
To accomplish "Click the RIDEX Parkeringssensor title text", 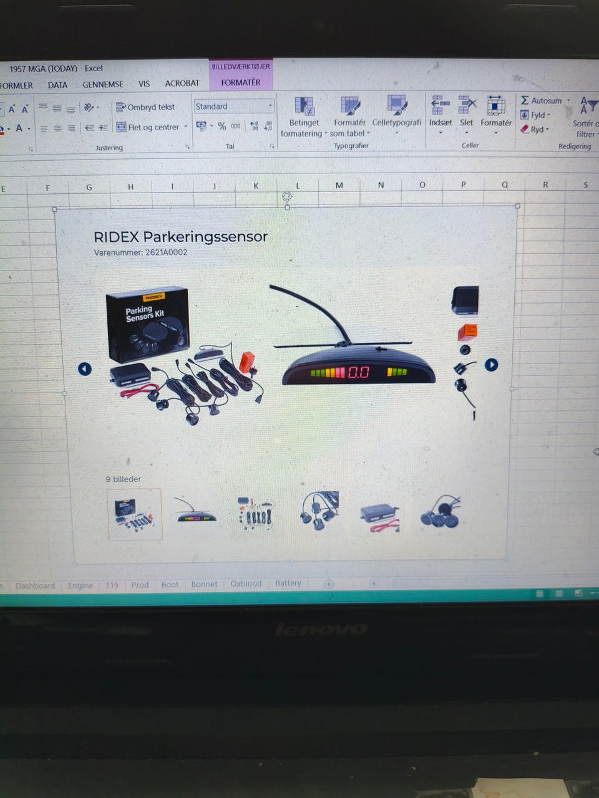I will point(180,237).
